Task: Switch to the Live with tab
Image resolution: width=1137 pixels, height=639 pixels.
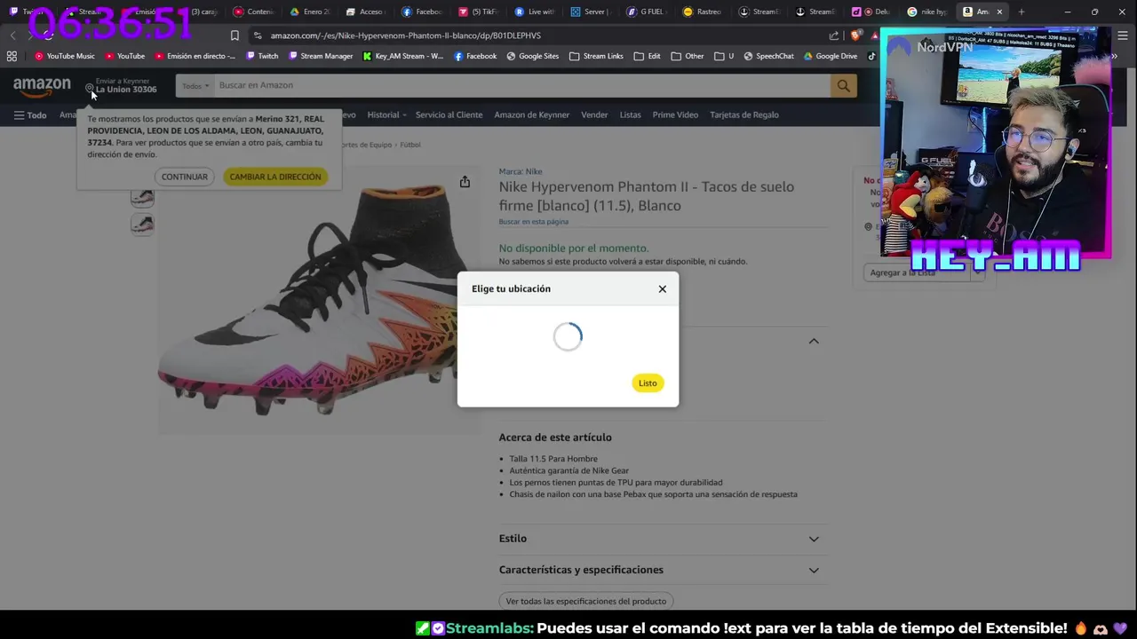Action: coord(534,12)
